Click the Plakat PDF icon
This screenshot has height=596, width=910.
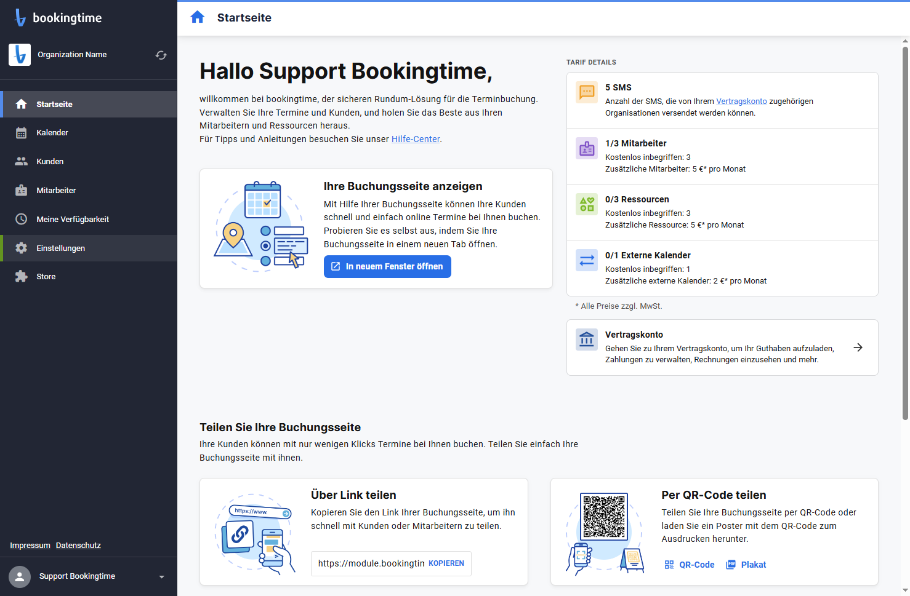[731, 565]
